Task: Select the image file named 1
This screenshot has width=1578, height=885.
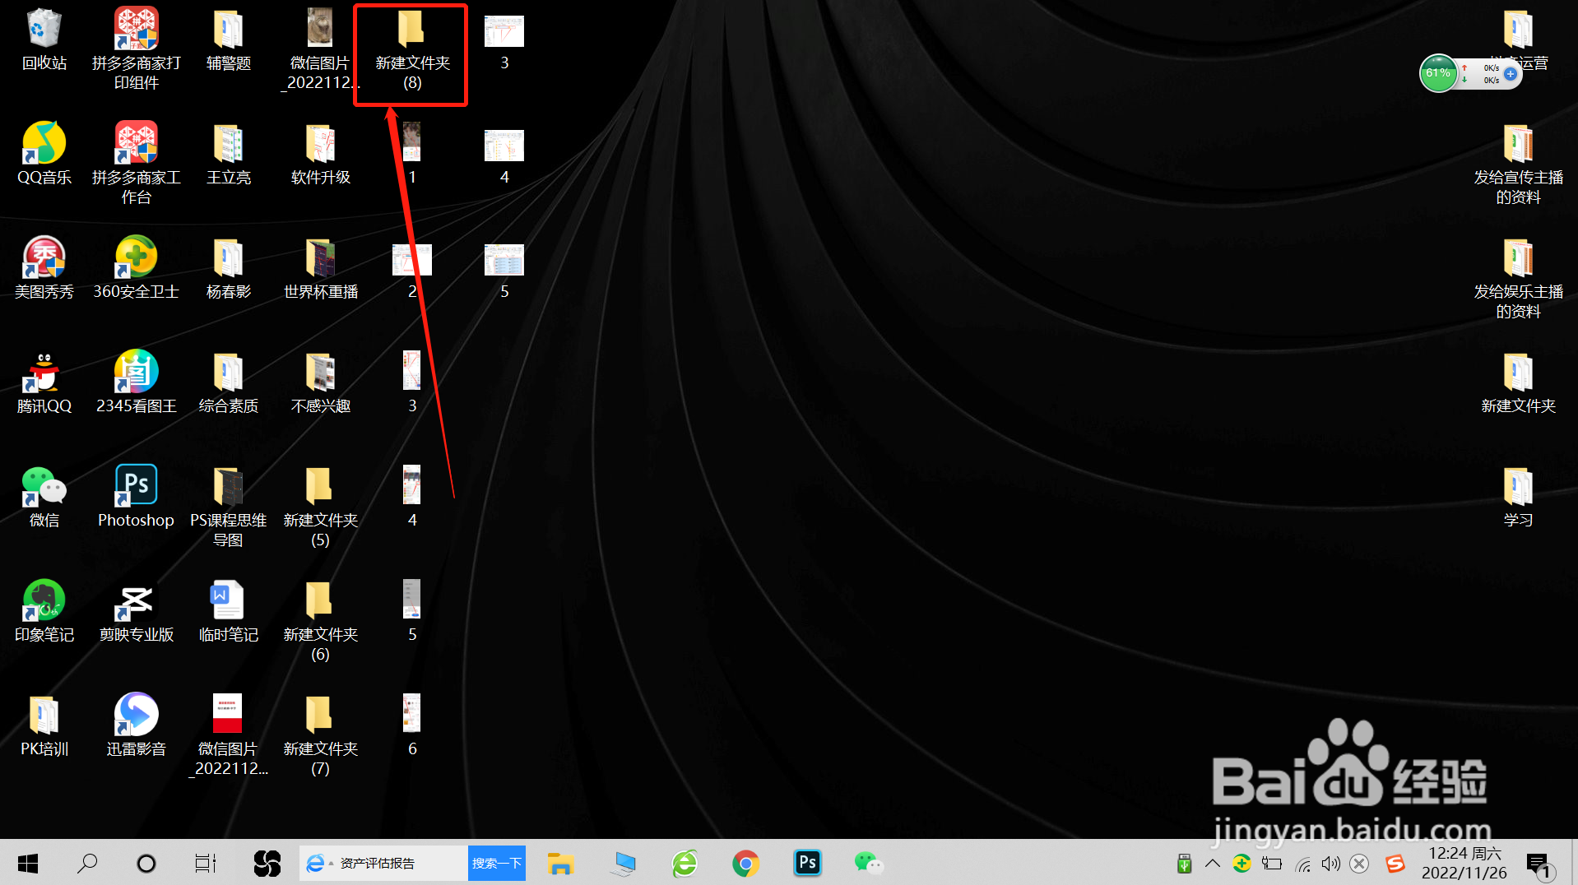Action: pyautogui.click(x=412, y=155)
